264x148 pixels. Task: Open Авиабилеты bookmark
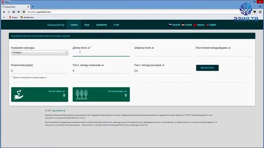coord(27,17)
